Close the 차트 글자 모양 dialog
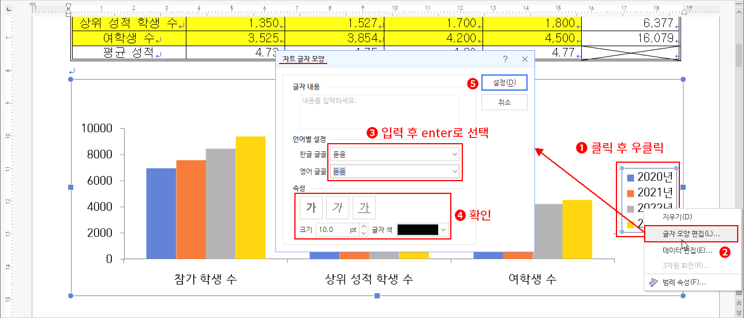This screenshot has height=318, width=744. pos(525,59)
